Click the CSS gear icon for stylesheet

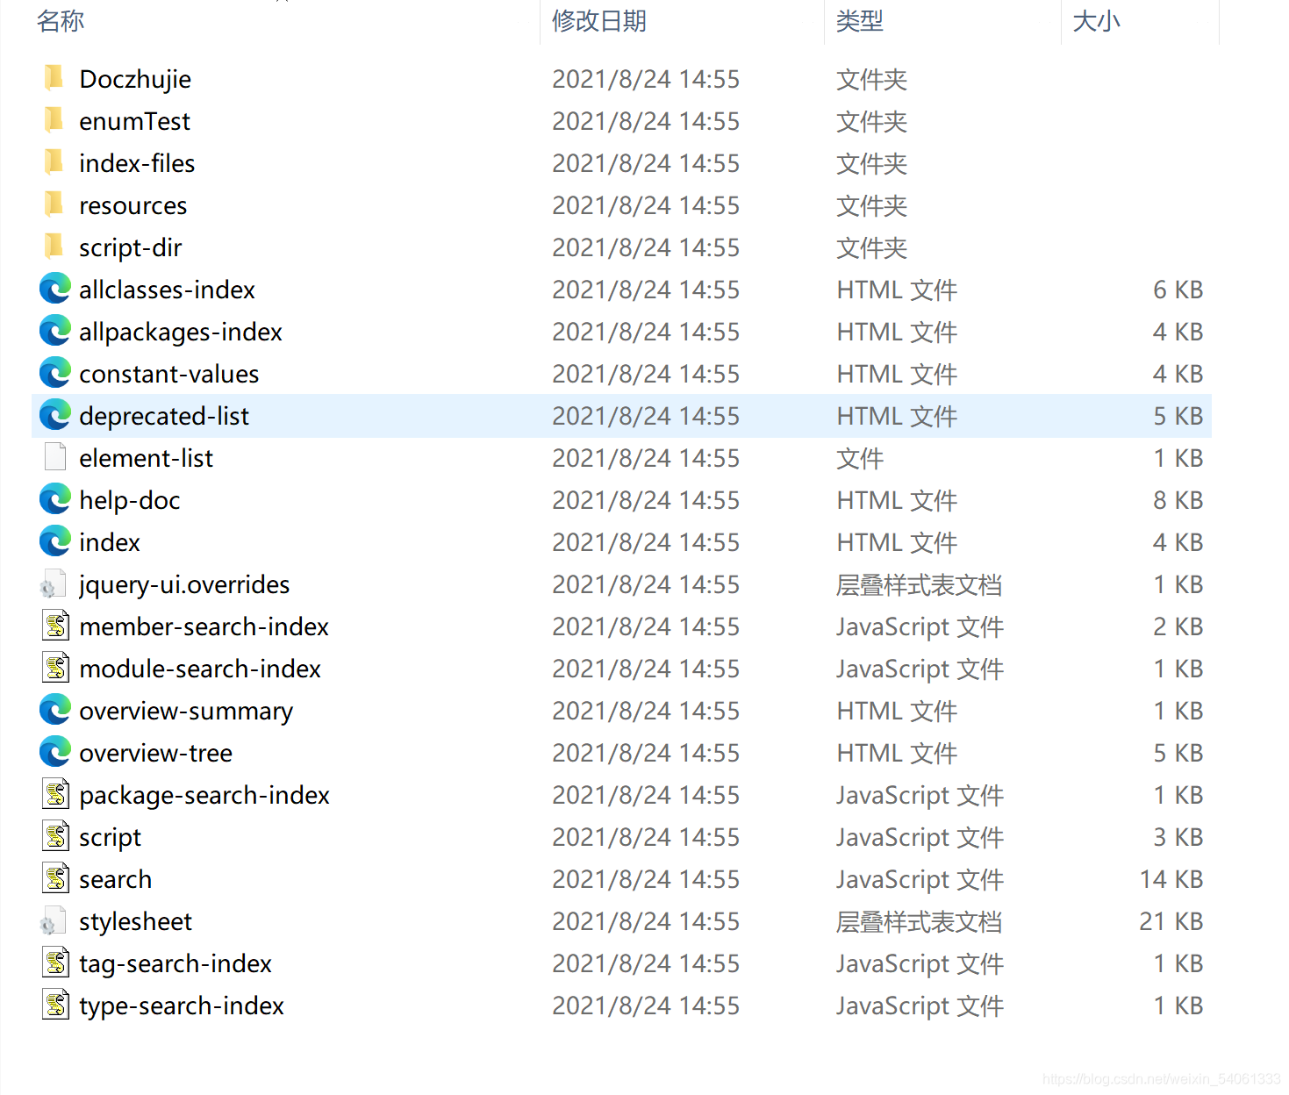point(54,921)
